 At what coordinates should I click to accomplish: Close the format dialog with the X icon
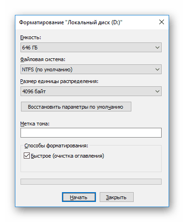pos(162,22)
